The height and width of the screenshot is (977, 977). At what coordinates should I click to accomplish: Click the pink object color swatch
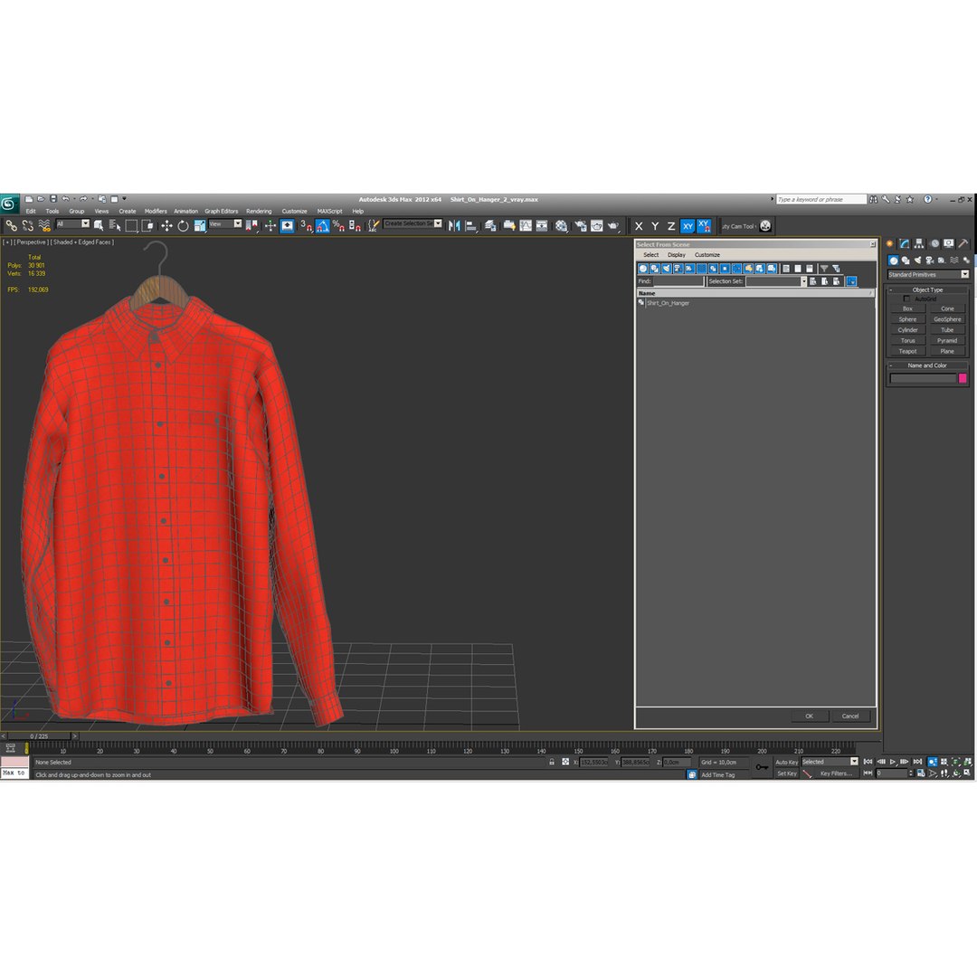[x=962, y=378]
